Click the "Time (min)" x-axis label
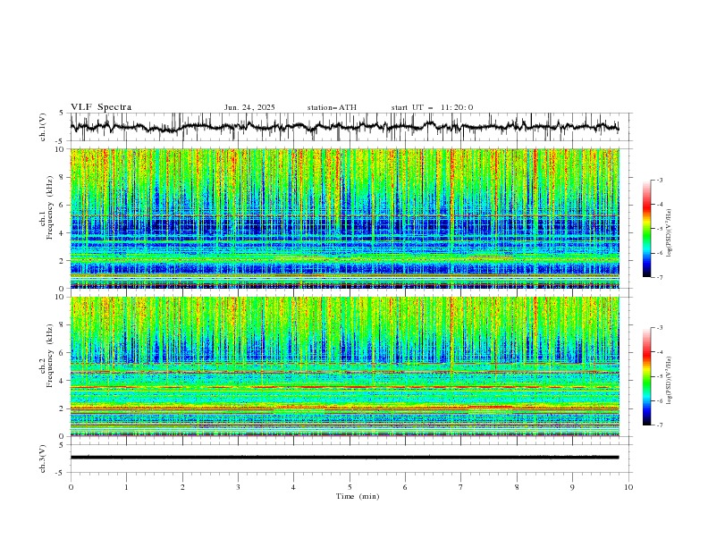This screenshot has width=708, height=547. 358,496
